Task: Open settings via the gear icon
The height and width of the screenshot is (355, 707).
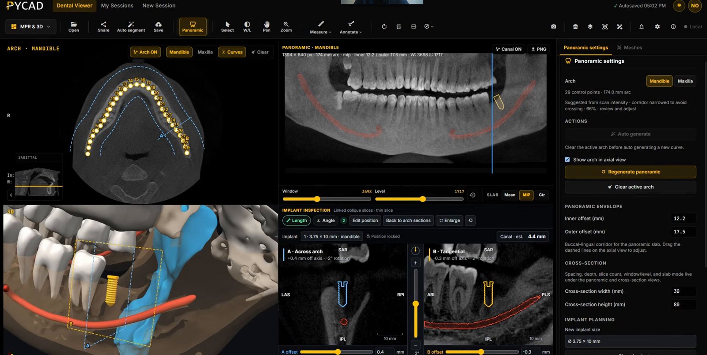Action: (x=658, y=26)
